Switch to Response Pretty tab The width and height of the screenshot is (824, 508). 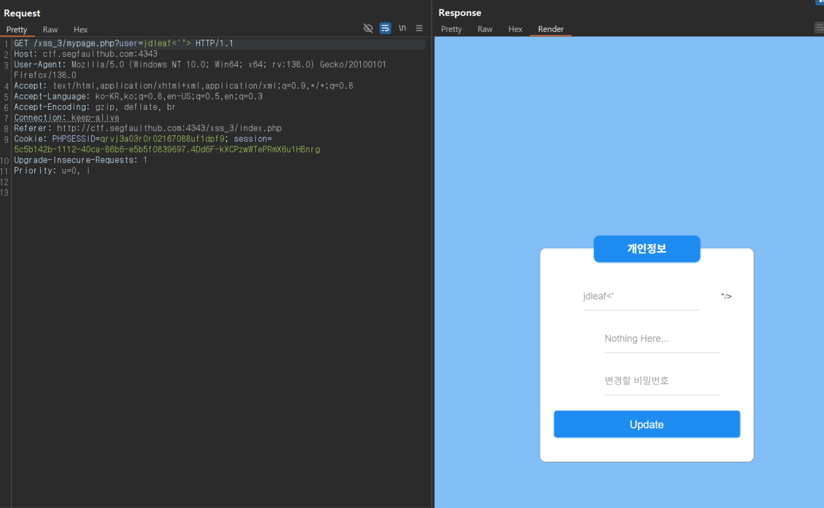tap(451, 29)
